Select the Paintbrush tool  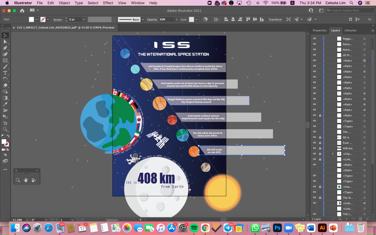click(x=5, y=67)
